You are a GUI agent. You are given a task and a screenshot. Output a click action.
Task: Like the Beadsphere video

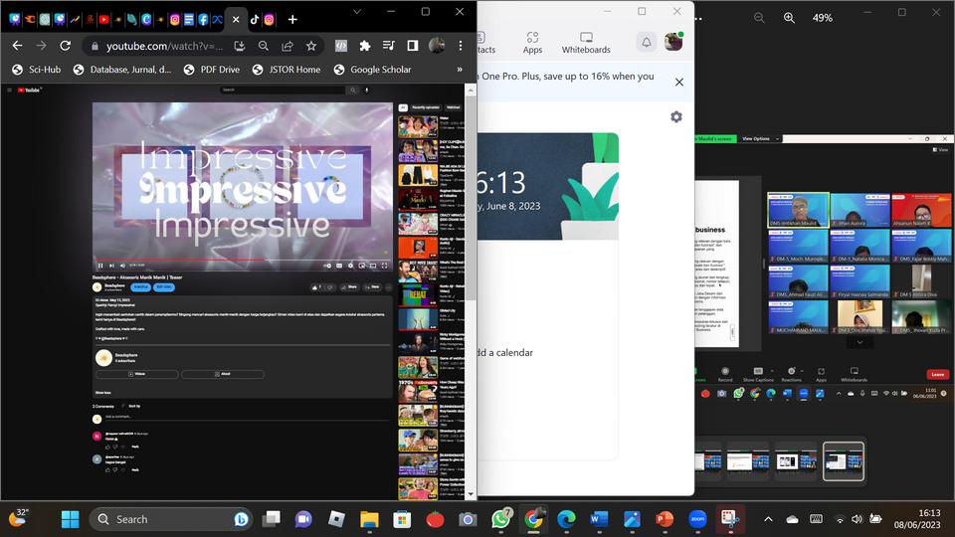[316, 286]
